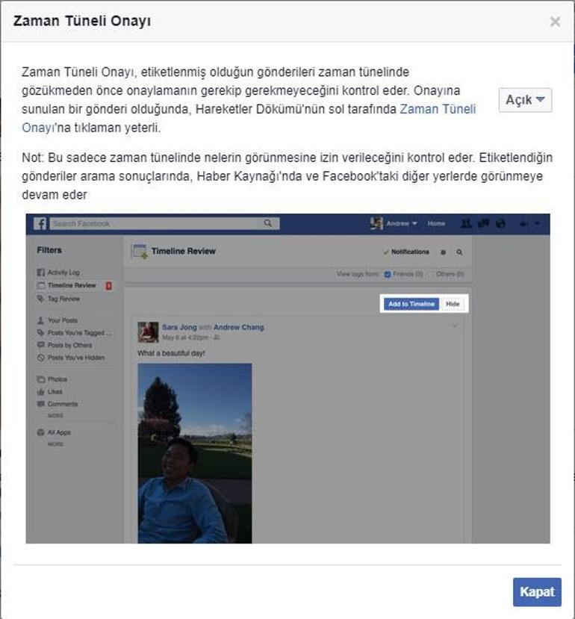This screenshot has height=619, width=575.
Task: Select Posts You've Hidden filter
Action: tap(71, 358)
